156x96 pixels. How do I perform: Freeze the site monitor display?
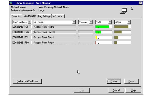coord(114,81)
